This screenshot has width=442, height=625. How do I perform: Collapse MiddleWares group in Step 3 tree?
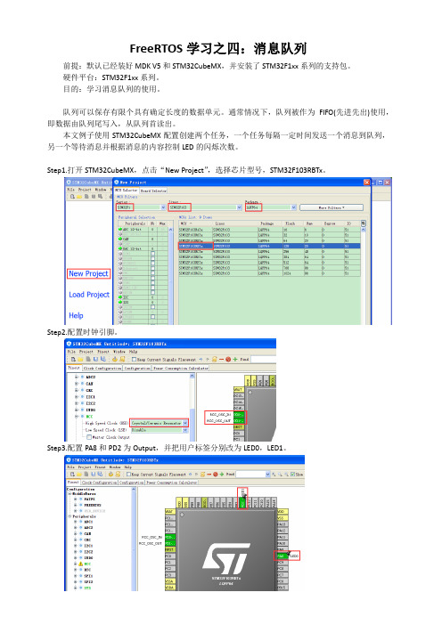(70, 494)
